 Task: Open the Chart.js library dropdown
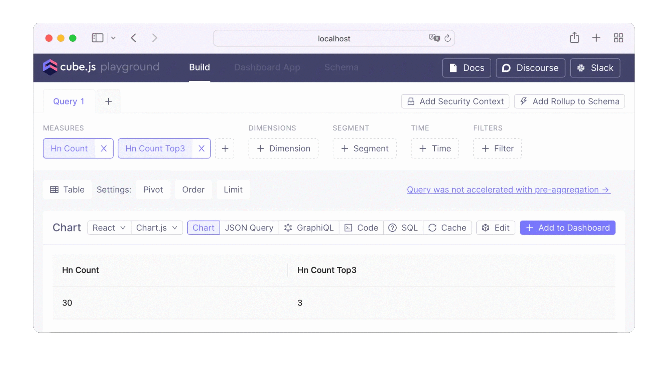click(x=157, y=228)
